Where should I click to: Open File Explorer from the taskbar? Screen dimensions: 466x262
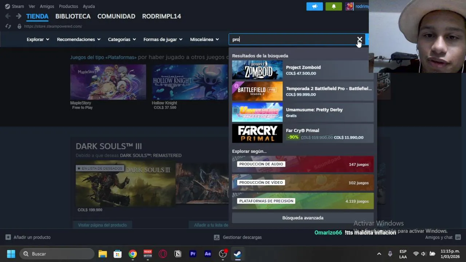pyautogui.click(x=103, y=254)
